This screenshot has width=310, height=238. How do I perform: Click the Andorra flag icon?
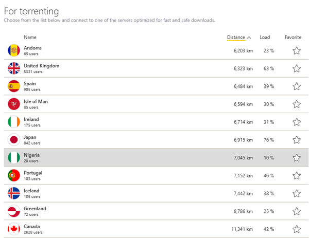click(x=14, y=50)
